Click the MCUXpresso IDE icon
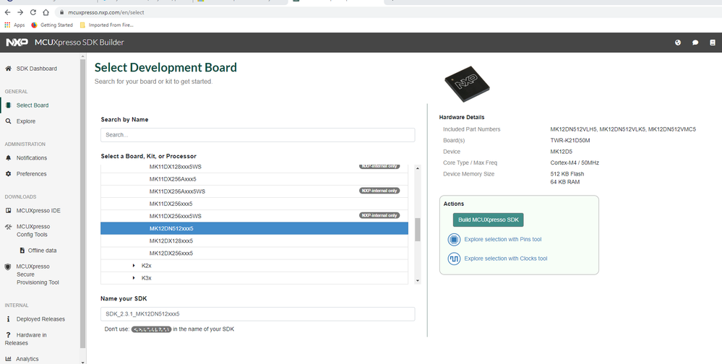The width and height of the screenshot is (722, 364). point(8,211)
